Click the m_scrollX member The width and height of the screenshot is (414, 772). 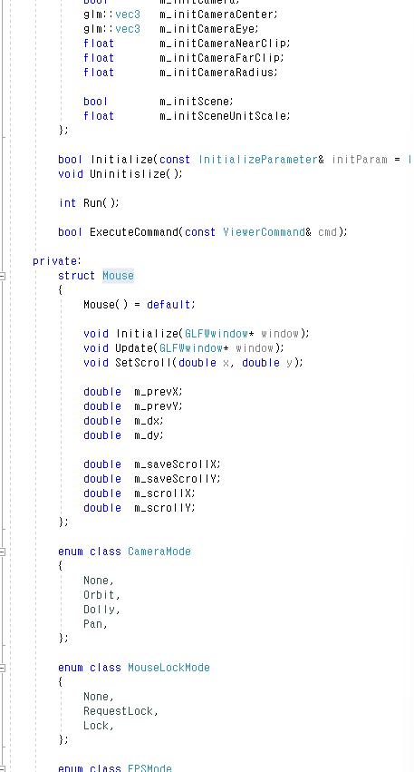coord(163,493)
